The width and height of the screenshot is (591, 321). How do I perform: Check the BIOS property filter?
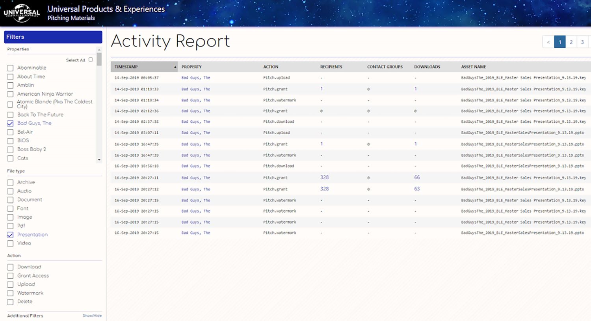(x=10, y=141)
